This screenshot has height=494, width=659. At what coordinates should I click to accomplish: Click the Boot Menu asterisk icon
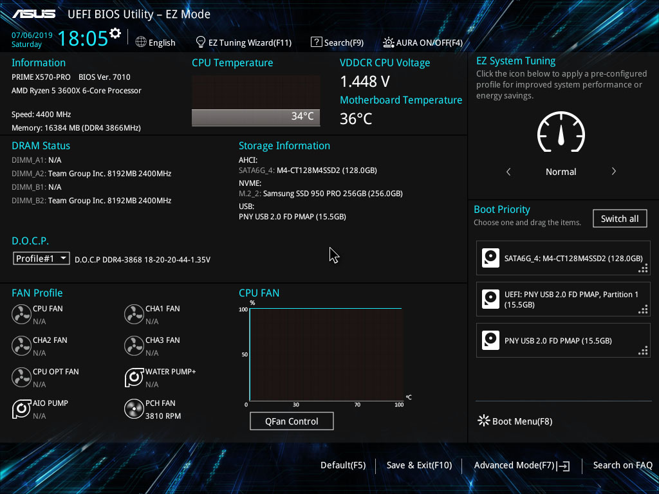484,421
